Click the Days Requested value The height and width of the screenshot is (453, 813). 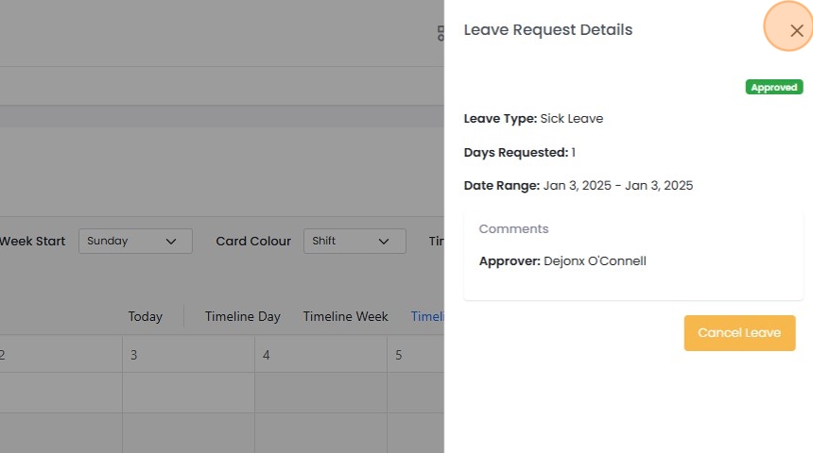tap(573, 153)
